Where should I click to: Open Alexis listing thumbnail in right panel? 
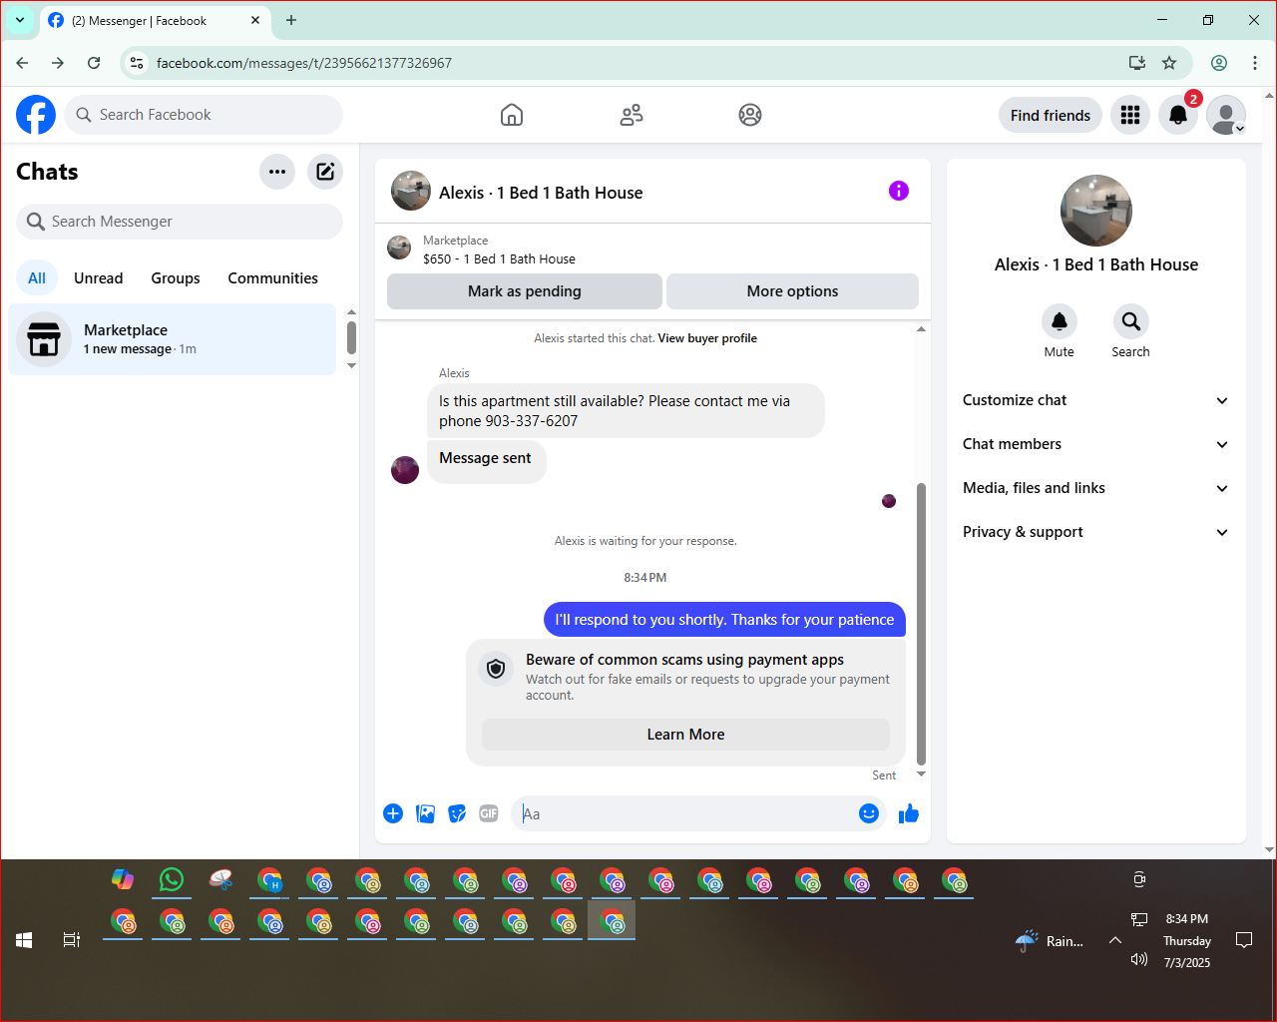(1096, 211)
